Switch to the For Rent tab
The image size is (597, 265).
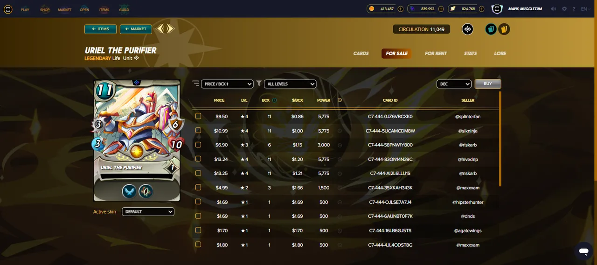[x=436, y=53]
